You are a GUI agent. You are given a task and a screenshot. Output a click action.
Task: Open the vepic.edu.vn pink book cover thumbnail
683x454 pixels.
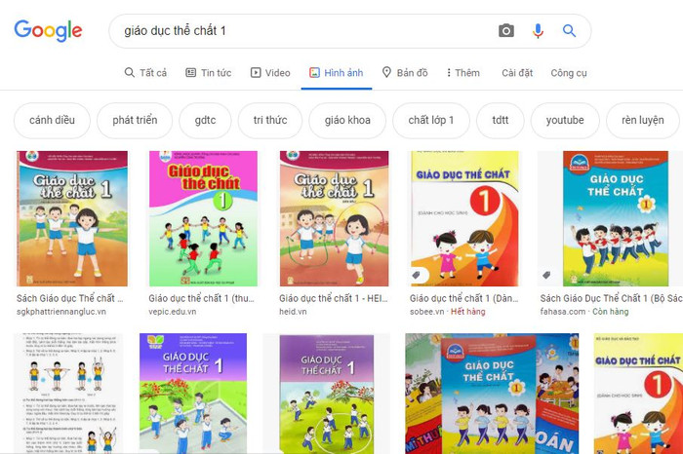203,219
